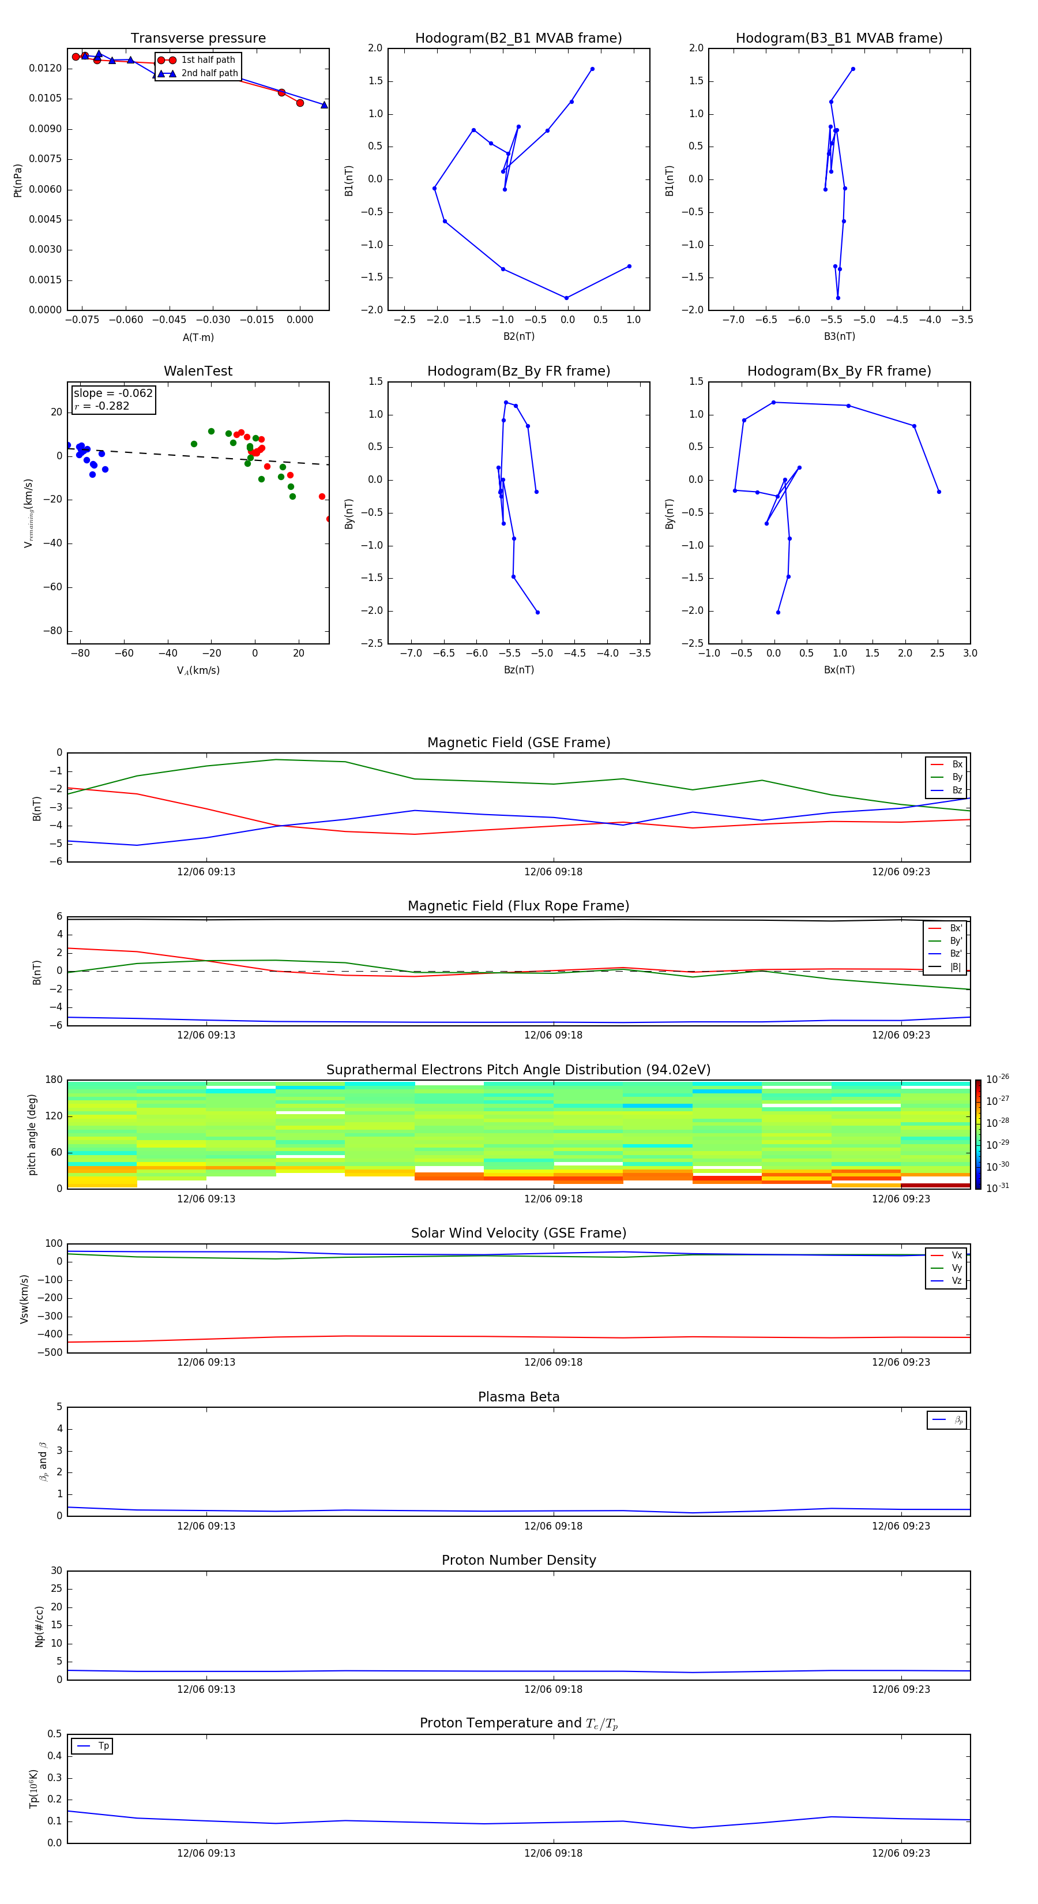Click the "Bx(nT)" x-axis label
The height and width of the screenshot is (1904, 1038).
coord(839,670)
